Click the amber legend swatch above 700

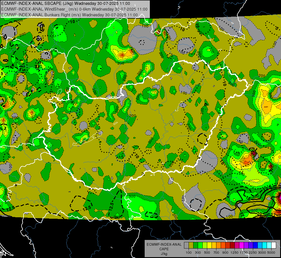pos(214,245)
